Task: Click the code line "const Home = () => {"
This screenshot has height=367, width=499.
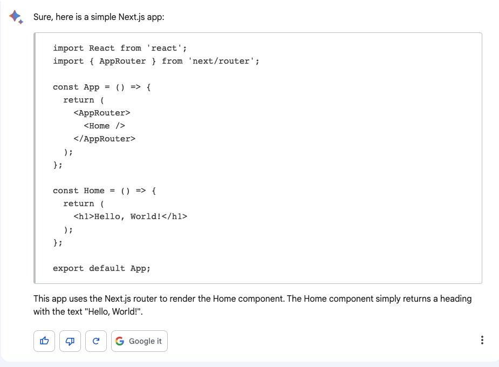Action: coord(104,191)
